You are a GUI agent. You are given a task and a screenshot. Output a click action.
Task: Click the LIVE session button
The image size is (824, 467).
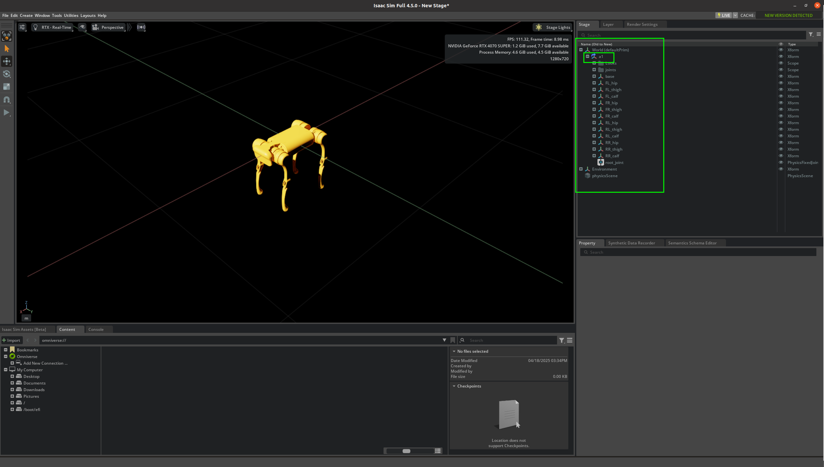click(724, 15)
